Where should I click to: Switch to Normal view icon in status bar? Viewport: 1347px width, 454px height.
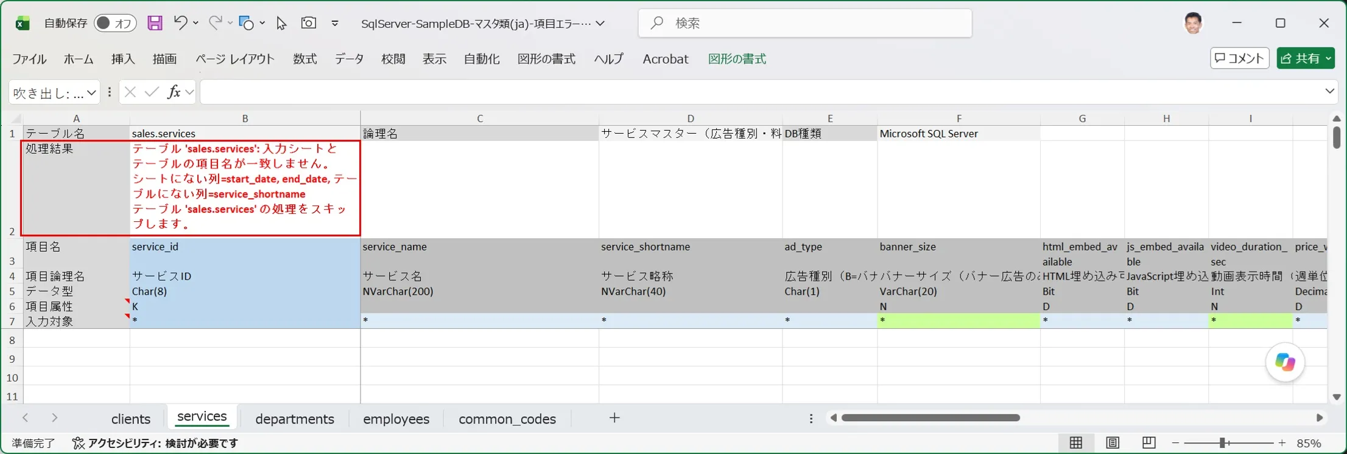(1076, 442)
